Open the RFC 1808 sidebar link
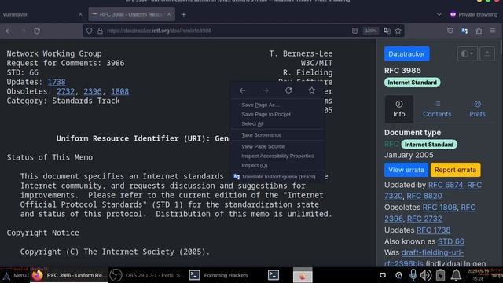The width and height of the screenshot is (503, 283). [x=439, y=208]
